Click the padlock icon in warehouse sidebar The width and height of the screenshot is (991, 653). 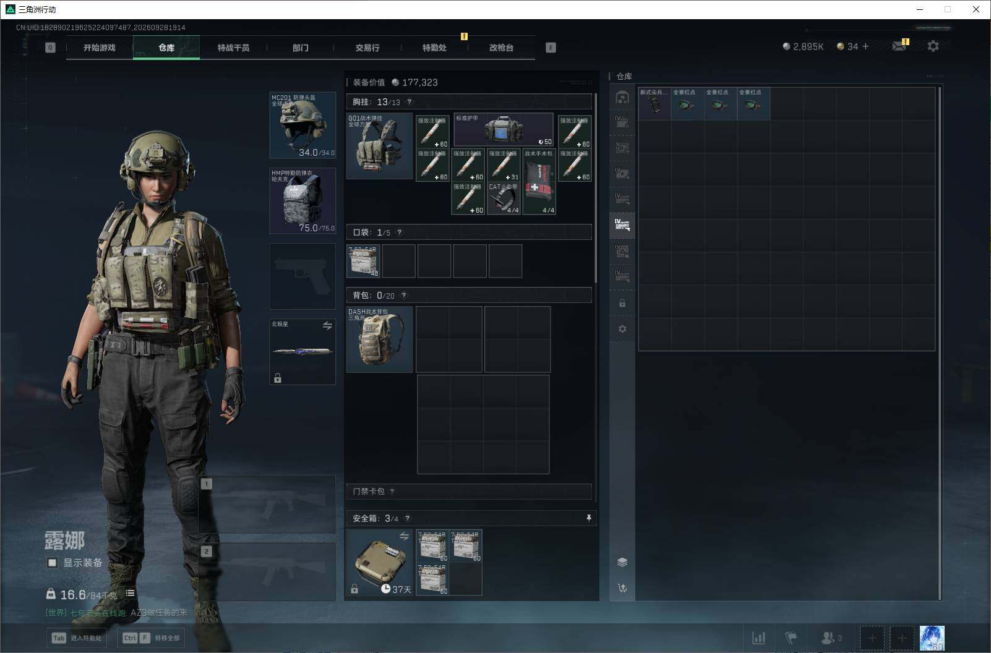tap(622, 304)
